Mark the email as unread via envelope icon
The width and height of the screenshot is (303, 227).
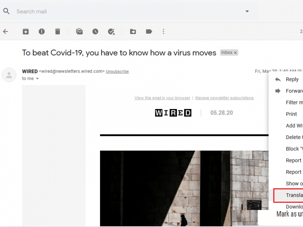pos(79,32)
